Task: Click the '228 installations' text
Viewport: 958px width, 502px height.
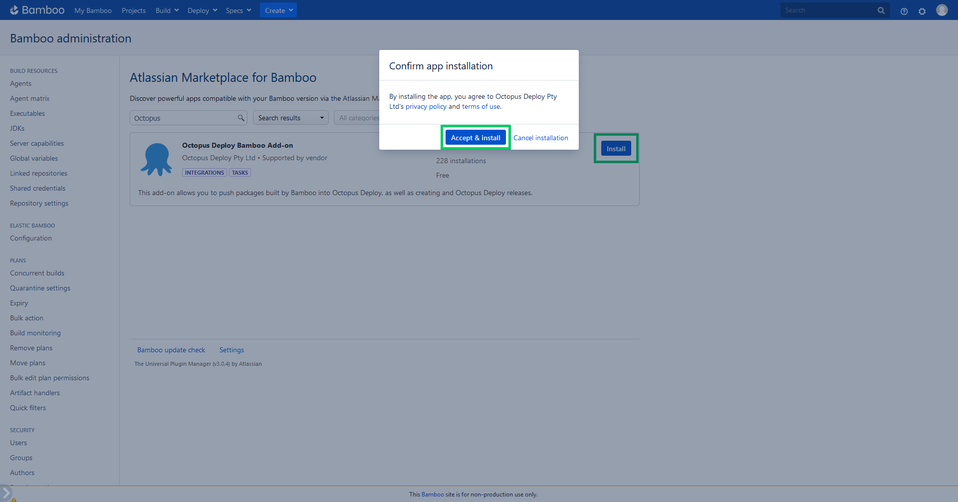Action: pyautogui.click(x=461, y=161)
